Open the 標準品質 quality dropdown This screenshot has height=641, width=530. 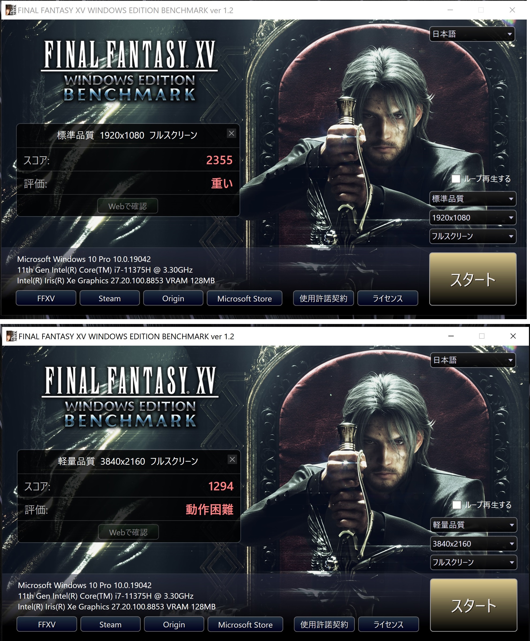(x=473, y=199)
